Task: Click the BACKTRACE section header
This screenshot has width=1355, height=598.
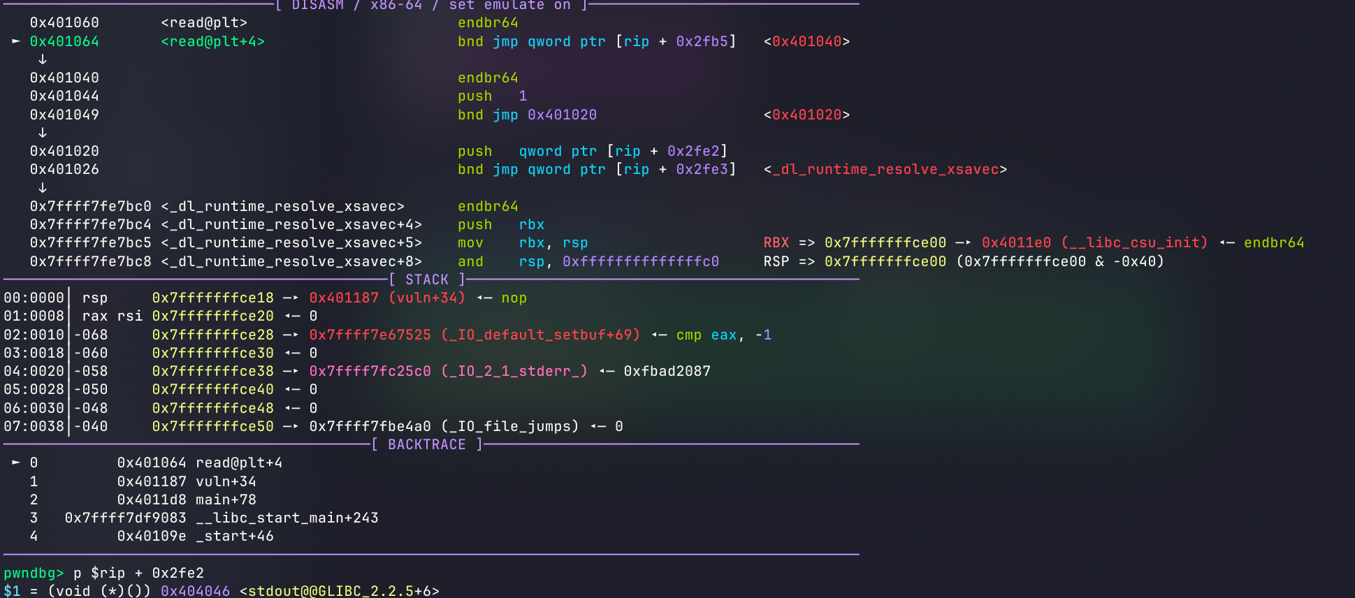Action: click(x=427, y=444)
